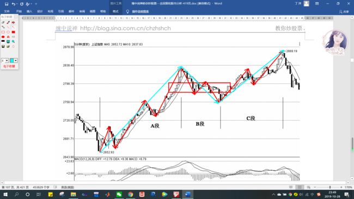Select the filled red rectangle tool
The width and height of the screenshot is (354, 199).
click(13, 32)
